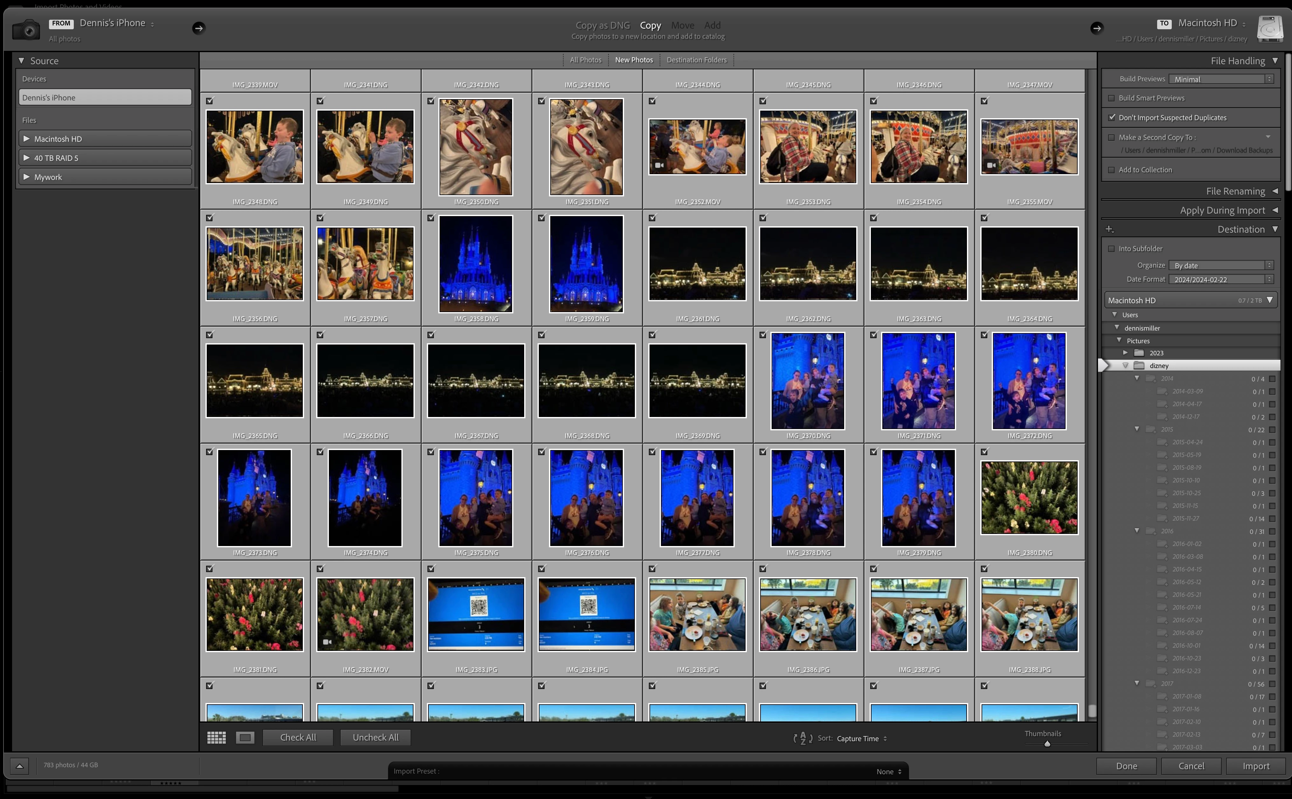
Task: Click the arrow icon next to Dennis's iPhone
Action: 198,28
